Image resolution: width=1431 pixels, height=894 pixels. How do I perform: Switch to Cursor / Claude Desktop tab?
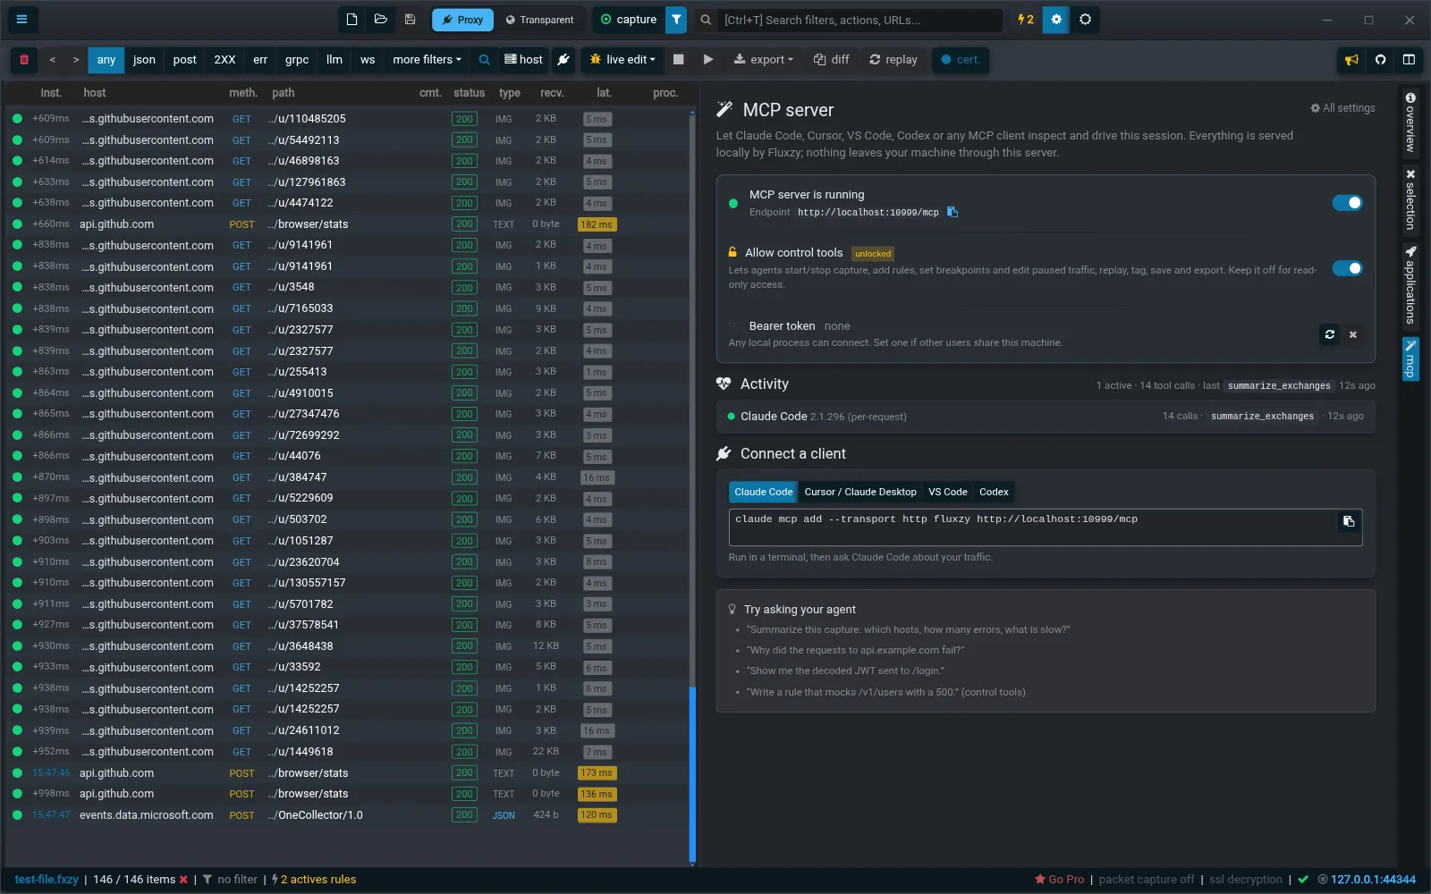[859, 492]
